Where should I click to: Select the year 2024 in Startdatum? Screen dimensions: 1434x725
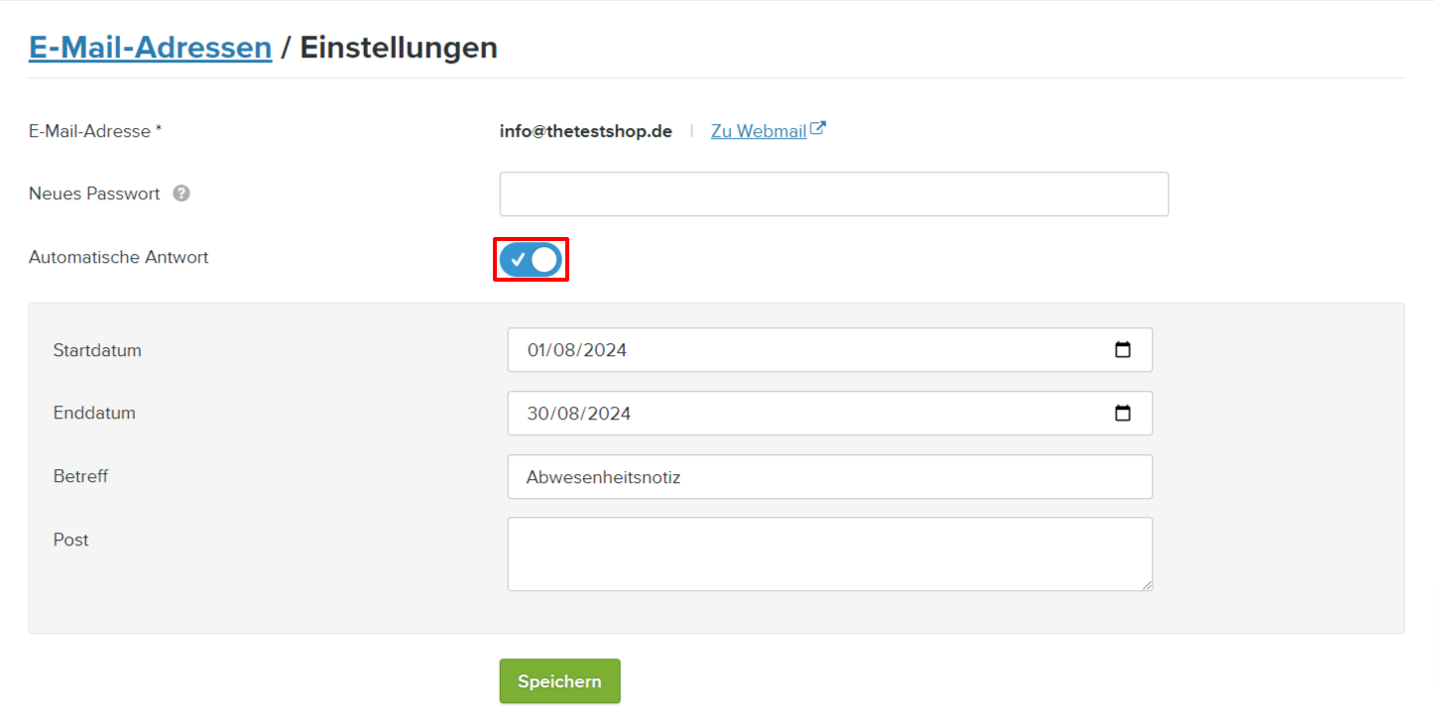click(605, 350)
